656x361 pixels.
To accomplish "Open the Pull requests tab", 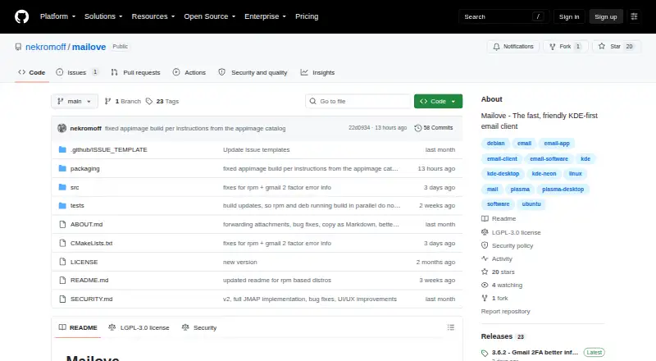I will 135,72.
